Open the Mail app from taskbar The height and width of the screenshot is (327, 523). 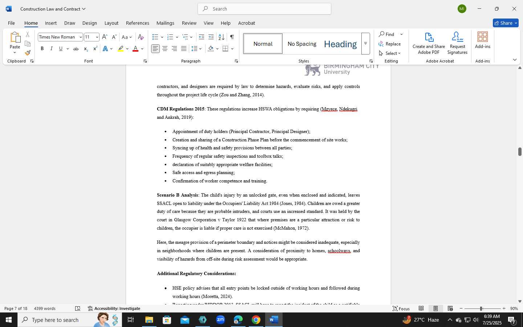(x=185, y=320)
